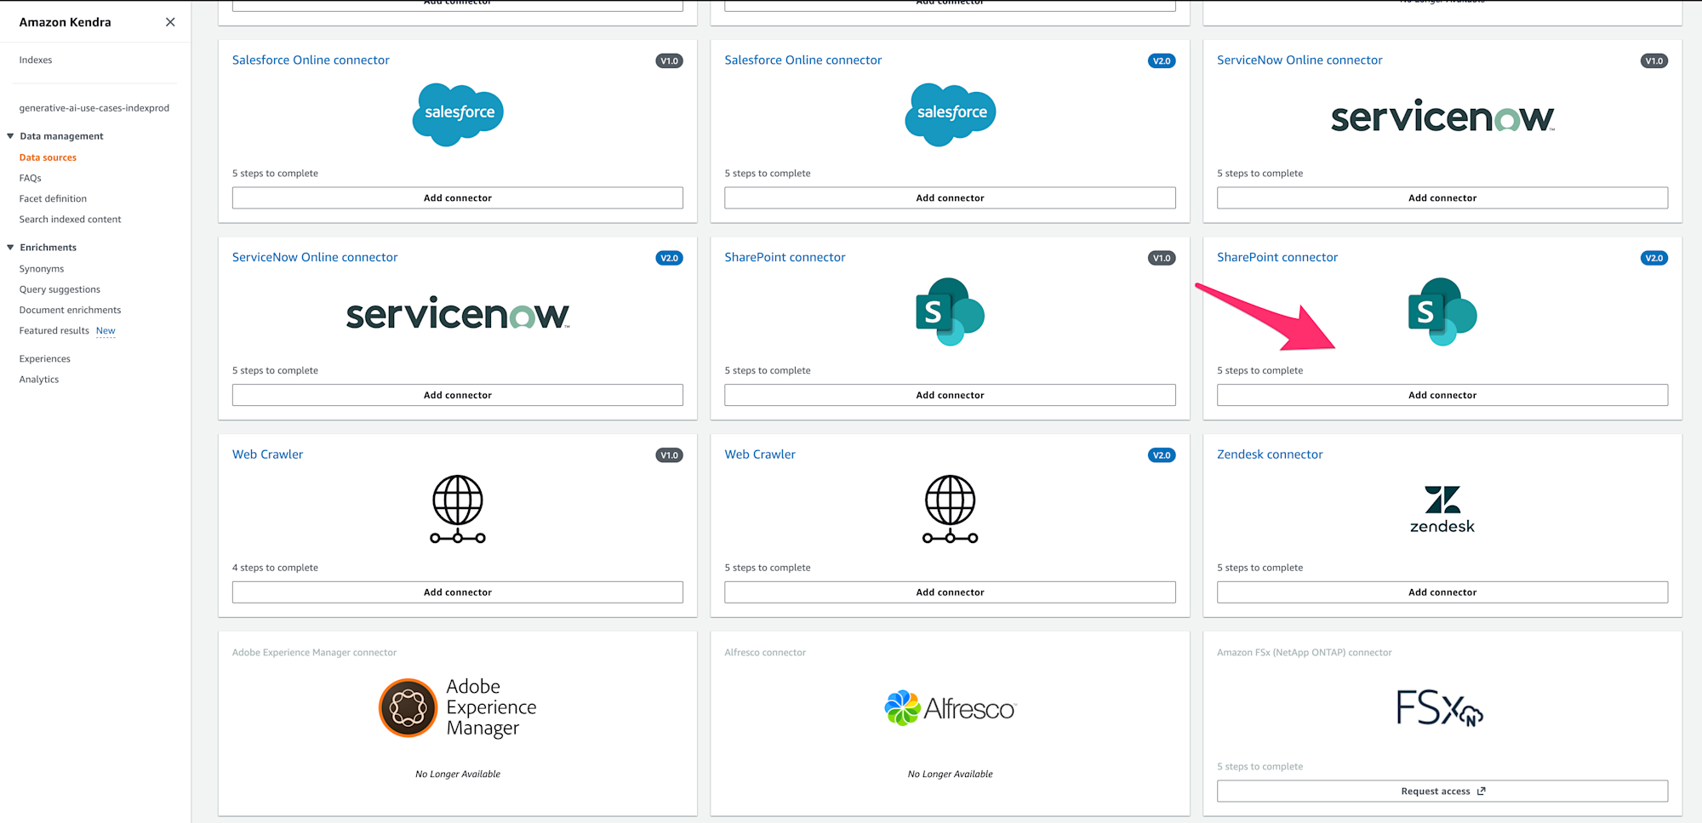The width and height of the screenshot is (1702, 823).
Task: Click the Amazon Kendra sidebar title
Action: click(66, 22)
